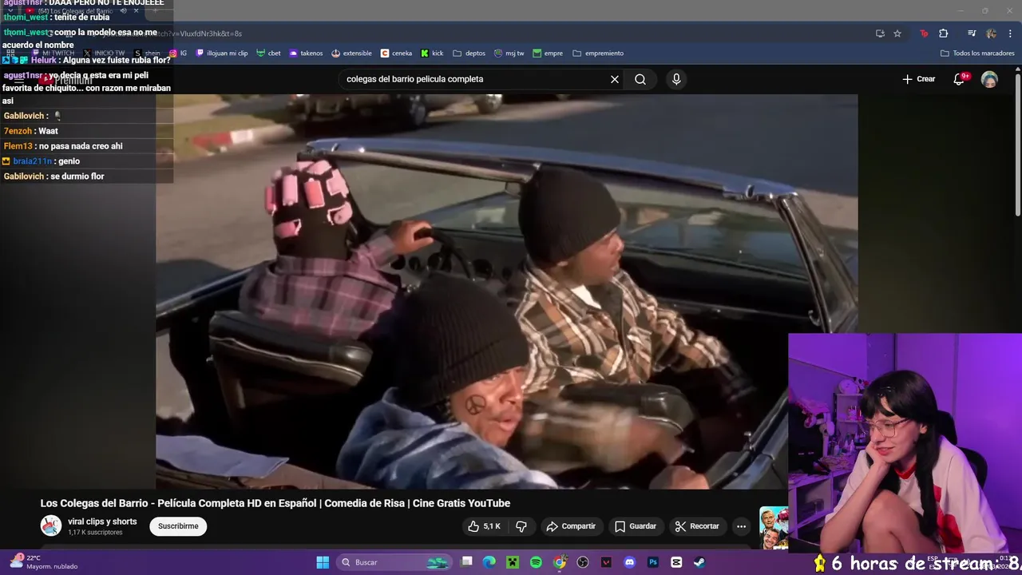Switch to Google Chrome taskbar icon
Viewport: 1022px width, 575px height.
(560, 562)
